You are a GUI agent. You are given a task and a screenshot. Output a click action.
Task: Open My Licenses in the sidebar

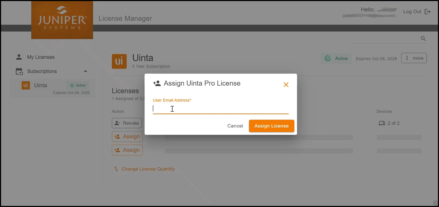(41, 57)
